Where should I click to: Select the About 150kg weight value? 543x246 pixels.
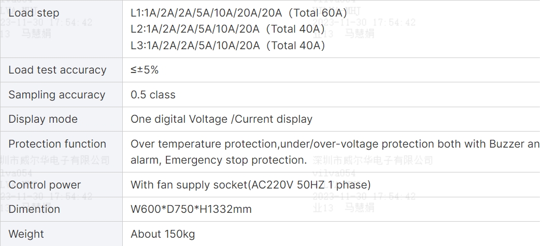tap(163, 234)
